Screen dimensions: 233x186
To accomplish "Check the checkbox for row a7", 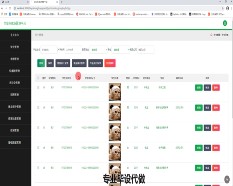I will click(x=38, y=127).
